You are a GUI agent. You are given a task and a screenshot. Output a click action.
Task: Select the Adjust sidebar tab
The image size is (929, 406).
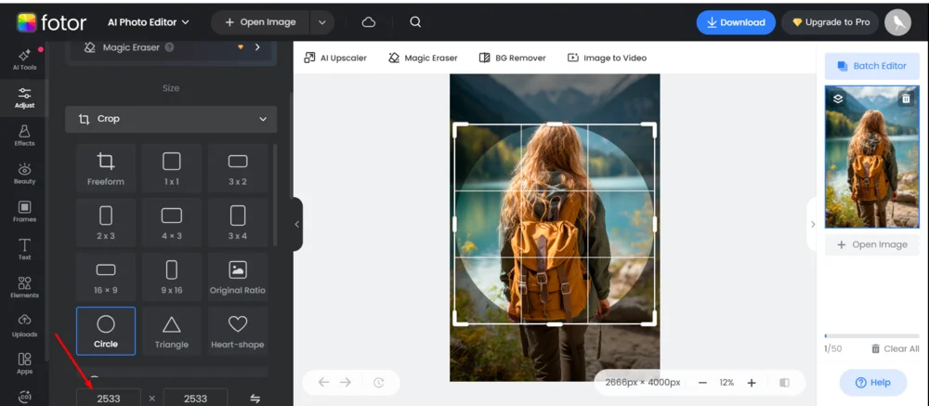24,98
